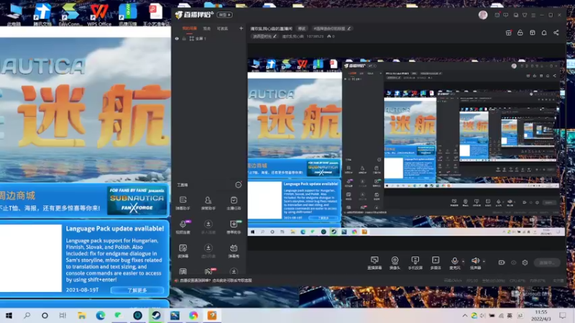The width and height of the screenshot is (575, 323).
Task: Add a new scene with plus icon
Action: [241, 28]
